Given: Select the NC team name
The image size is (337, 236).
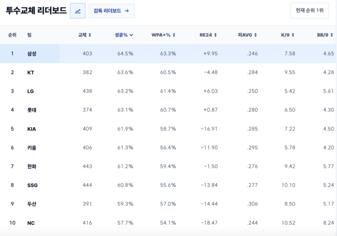Looking at the screenshot, I should (x=31, y=223).
